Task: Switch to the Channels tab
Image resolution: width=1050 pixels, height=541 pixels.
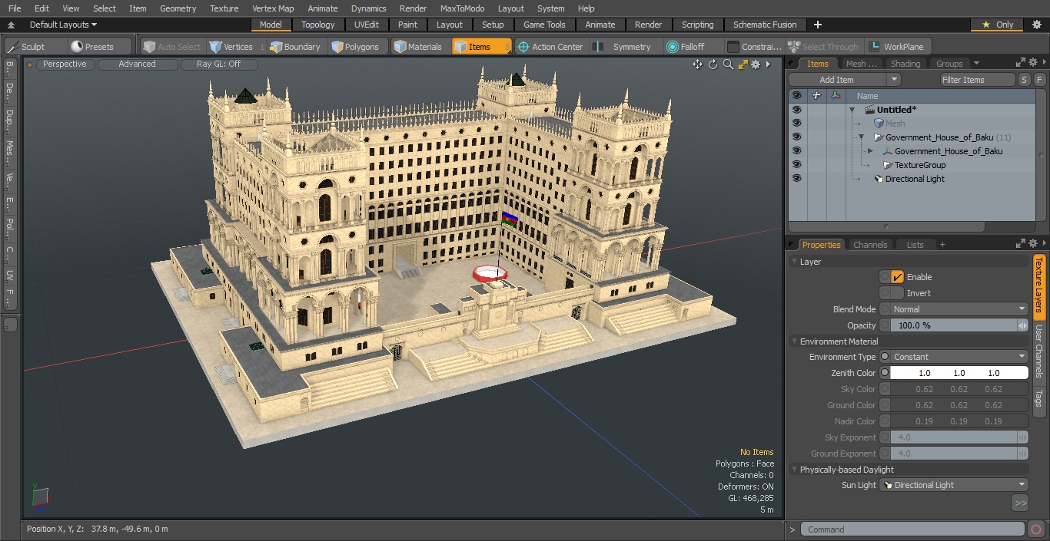Action: tap(870, 245)
